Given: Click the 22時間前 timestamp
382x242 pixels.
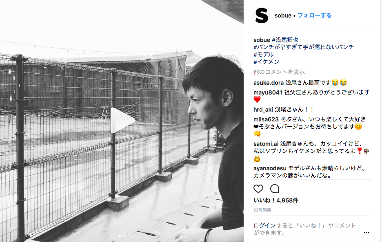Looking at the screenshot, I should tap(262, 210).
